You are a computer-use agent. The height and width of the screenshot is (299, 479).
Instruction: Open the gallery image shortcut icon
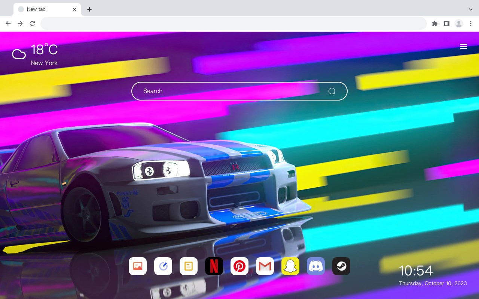click(138, 266)
